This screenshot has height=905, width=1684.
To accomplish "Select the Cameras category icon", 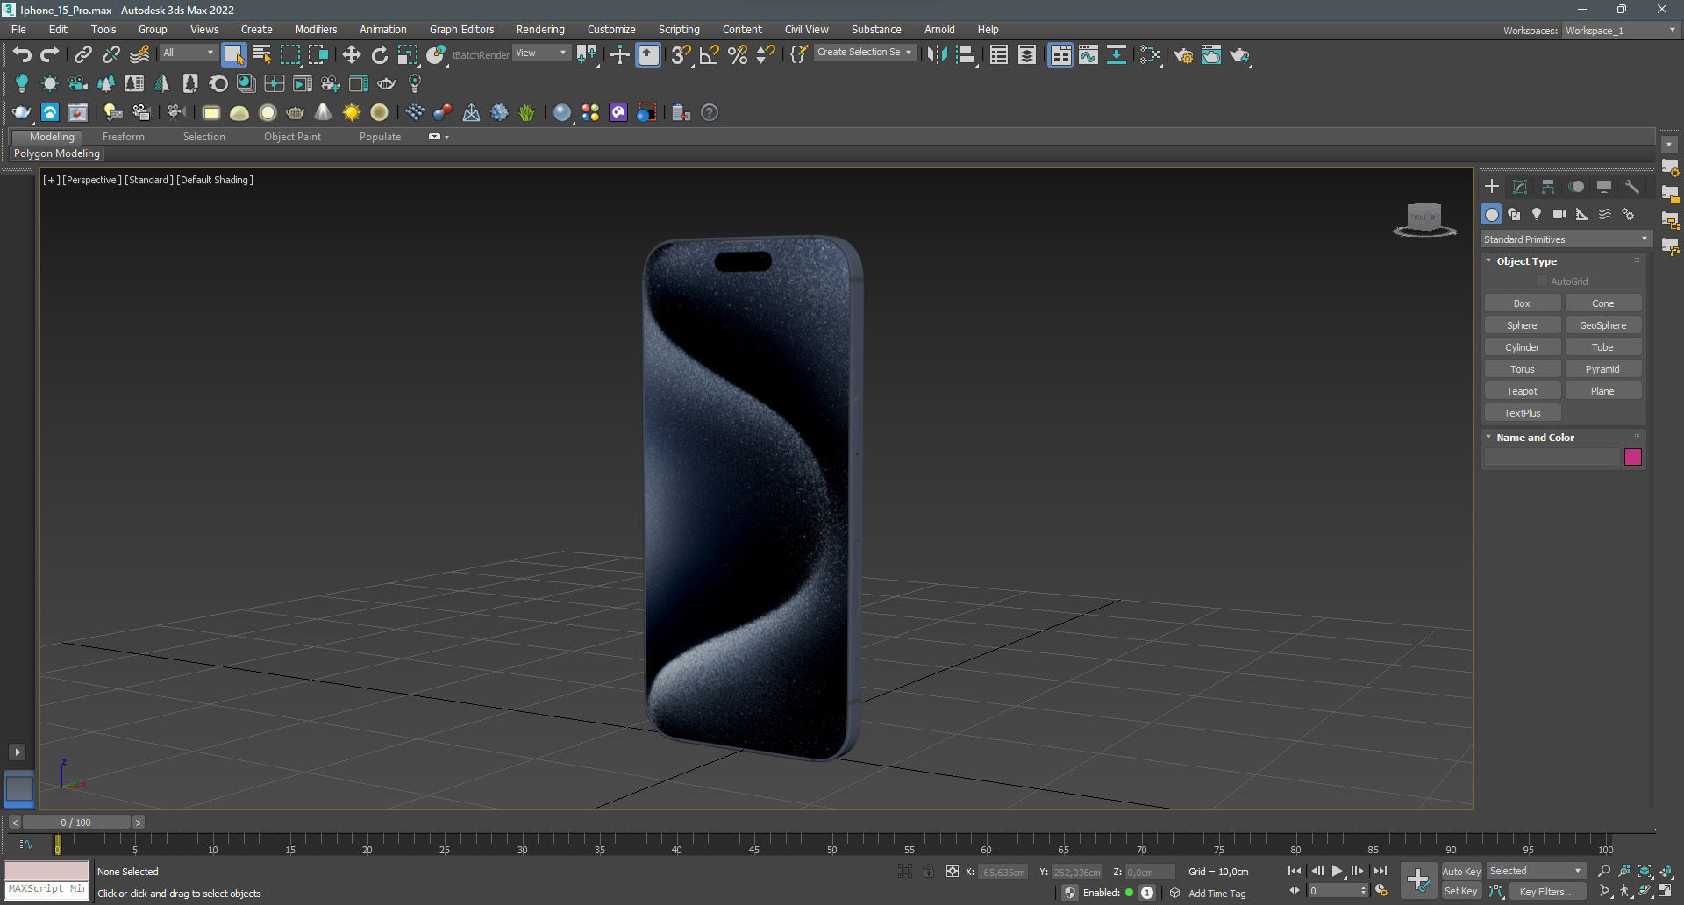I will pyautogui.click(x=1559, y=214).
